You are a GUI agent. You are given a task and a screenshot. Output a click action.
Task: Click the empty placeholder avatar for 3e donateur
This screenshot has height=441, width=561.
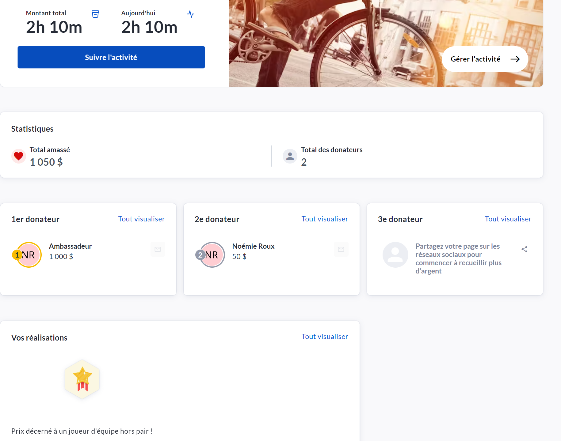(395, 255)
